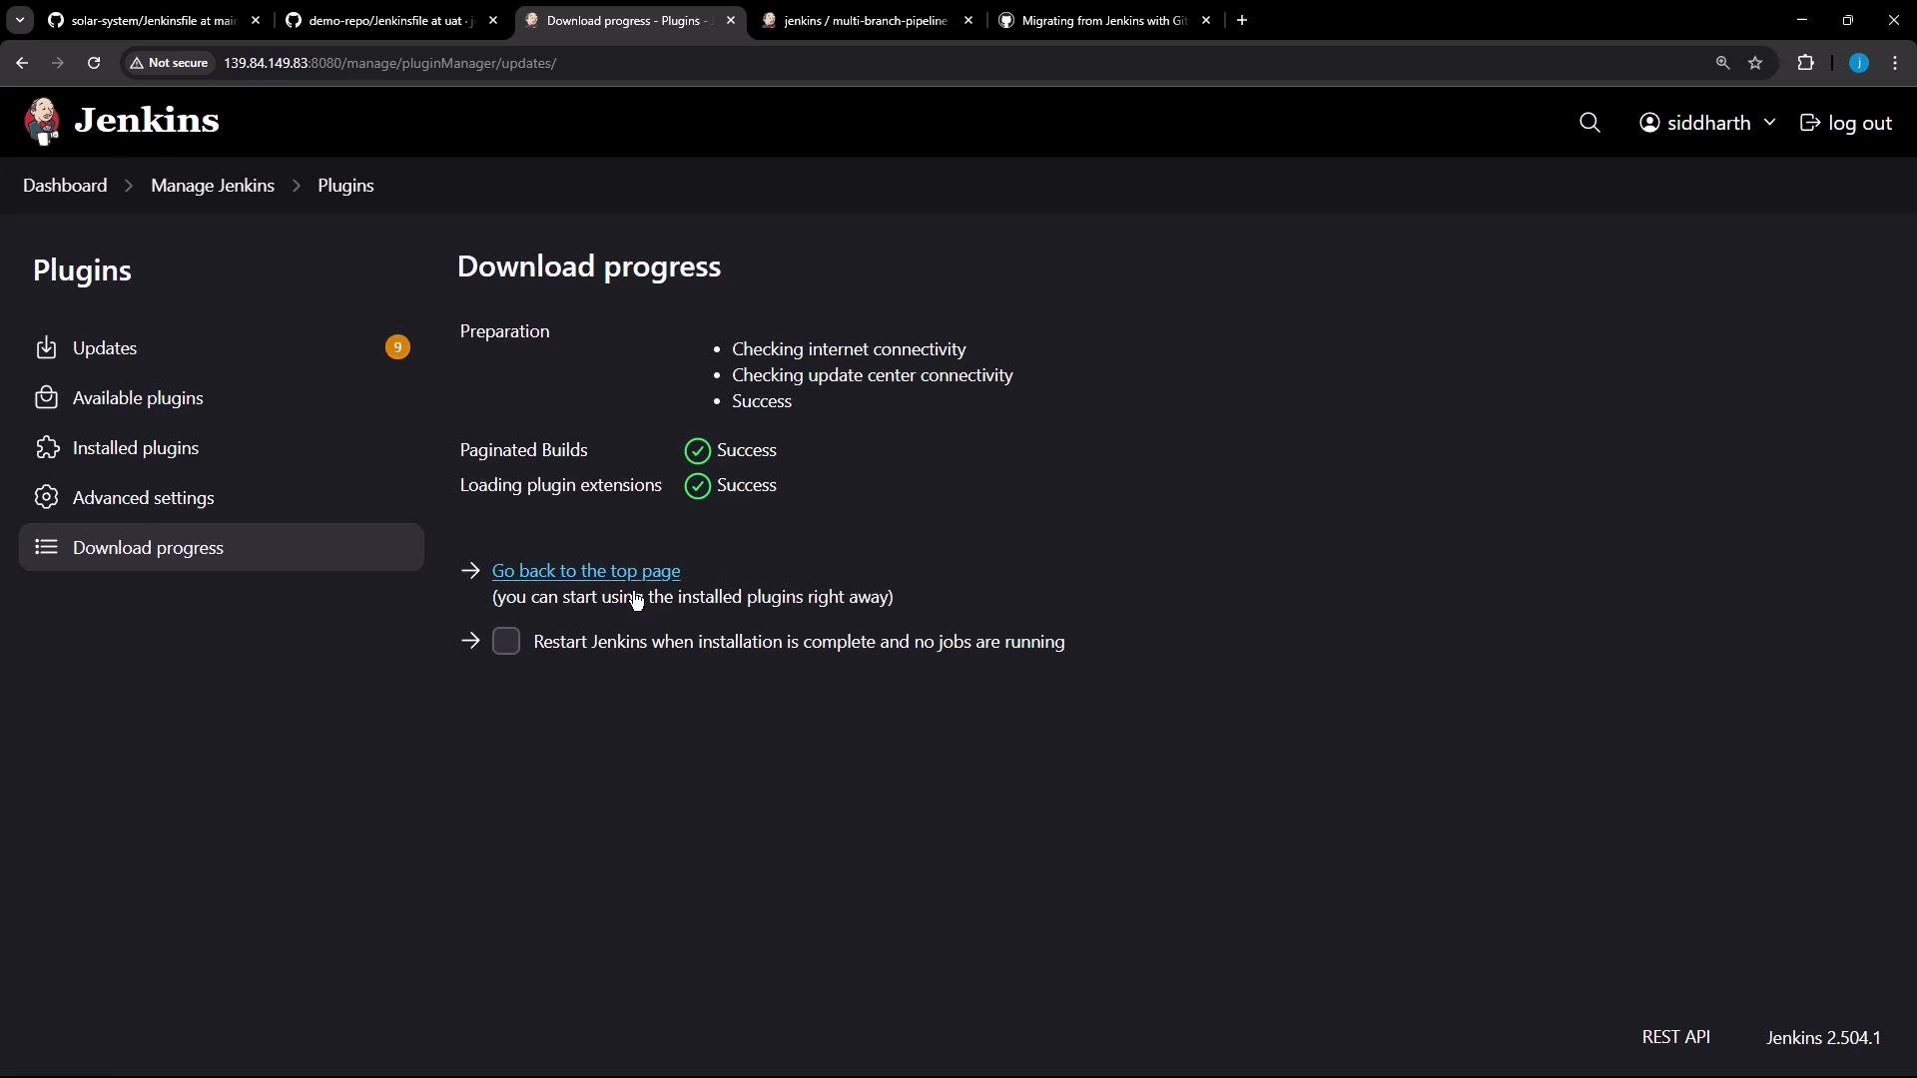The height and width of the screenshot is (1078, 1917).
Task: Click the orange 9 updates badge
Action: [397, 347]
